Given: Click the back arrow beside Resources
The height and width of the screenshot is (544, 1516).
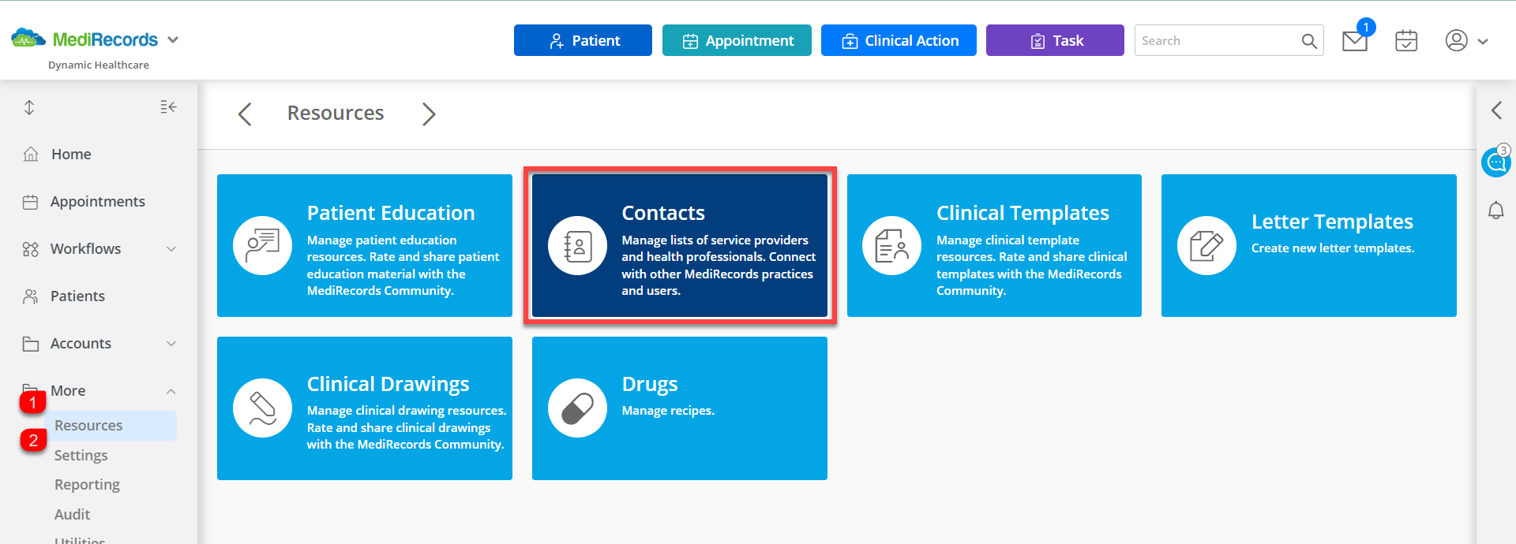Looking at the screenshot, I should tap(245, 114).
